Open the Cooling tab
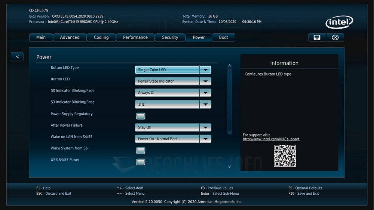This screenshot has width=374, height=210. (x=101, y=37)
